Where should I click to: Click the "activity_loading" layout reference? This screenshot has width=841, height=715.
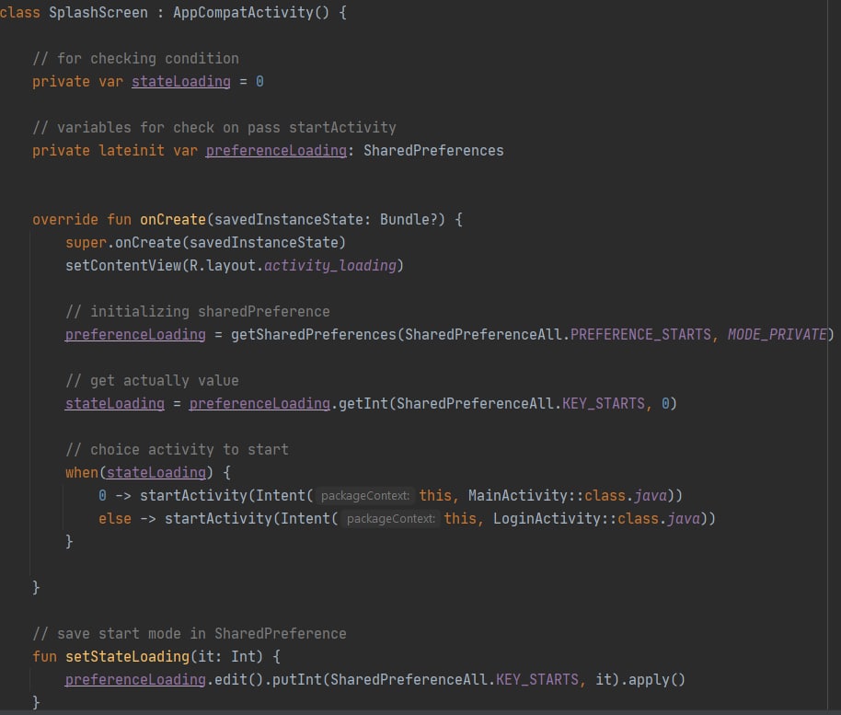(x=329, y=266)
